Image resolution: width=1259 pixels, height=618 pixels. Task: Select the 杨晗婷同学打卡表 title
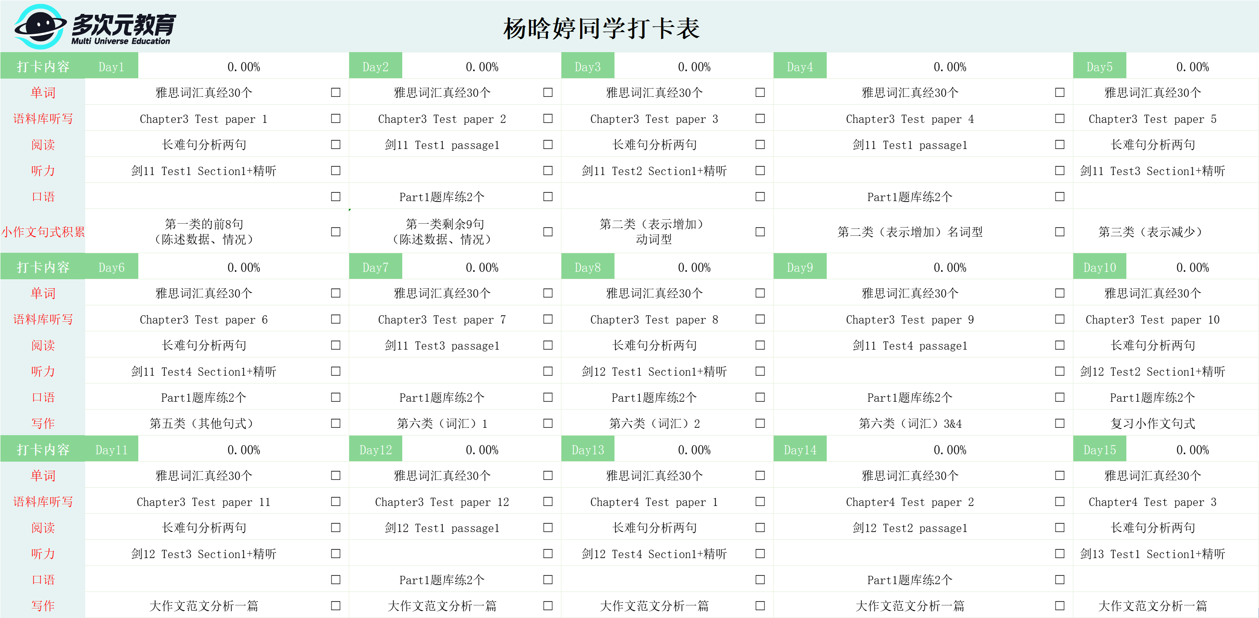[601, 28]
